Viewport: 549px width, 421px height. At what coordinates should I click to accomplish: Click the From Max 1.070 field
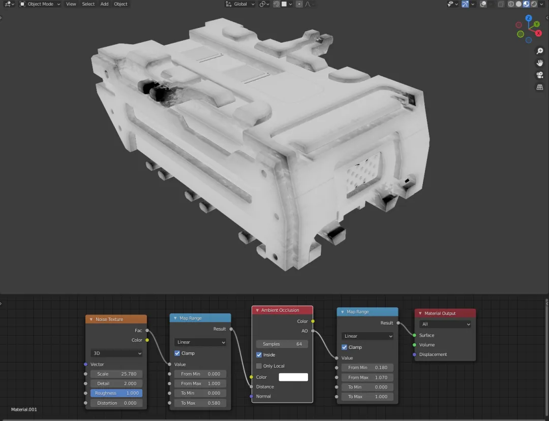(x=368, y=378)
